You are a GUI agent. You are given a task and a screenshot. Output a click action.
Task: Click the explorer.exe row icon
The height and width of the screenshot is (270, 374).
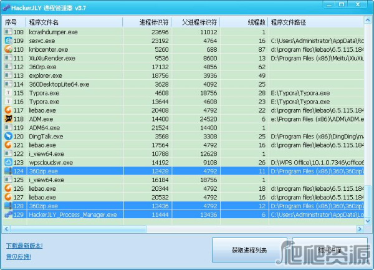(x=8, y=75)
